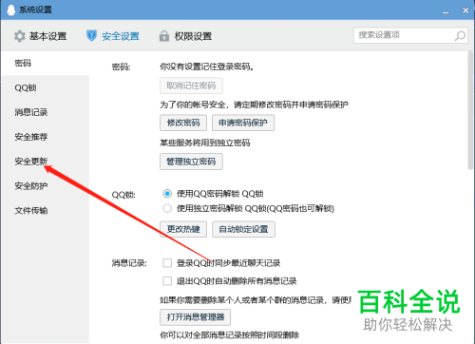This screenshot has width=475, height=344.
Task: Open 安全推荐 in the sidebar
Action: point(45,137)
